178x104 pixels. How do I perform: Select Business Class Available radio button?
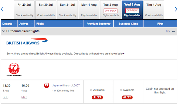pyautogui.click(x=121, y=90)
